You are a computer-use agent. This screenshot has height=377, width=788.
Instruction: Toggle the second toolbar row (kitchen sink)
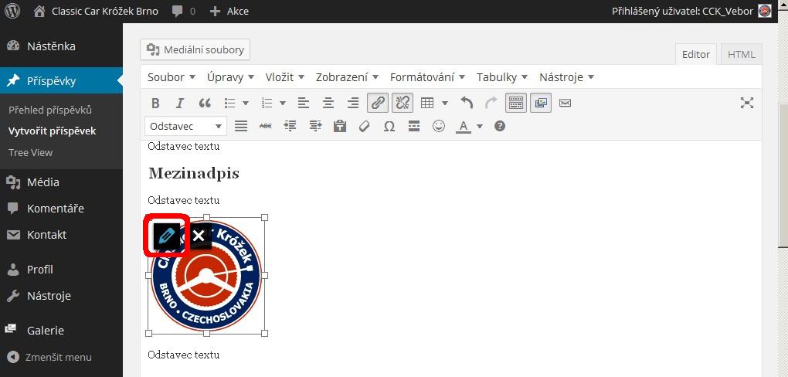click(x=516, y=103)
